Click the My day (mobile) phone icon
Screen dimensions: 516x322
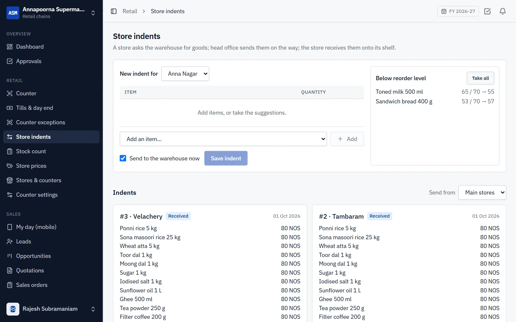coord(10,227)
